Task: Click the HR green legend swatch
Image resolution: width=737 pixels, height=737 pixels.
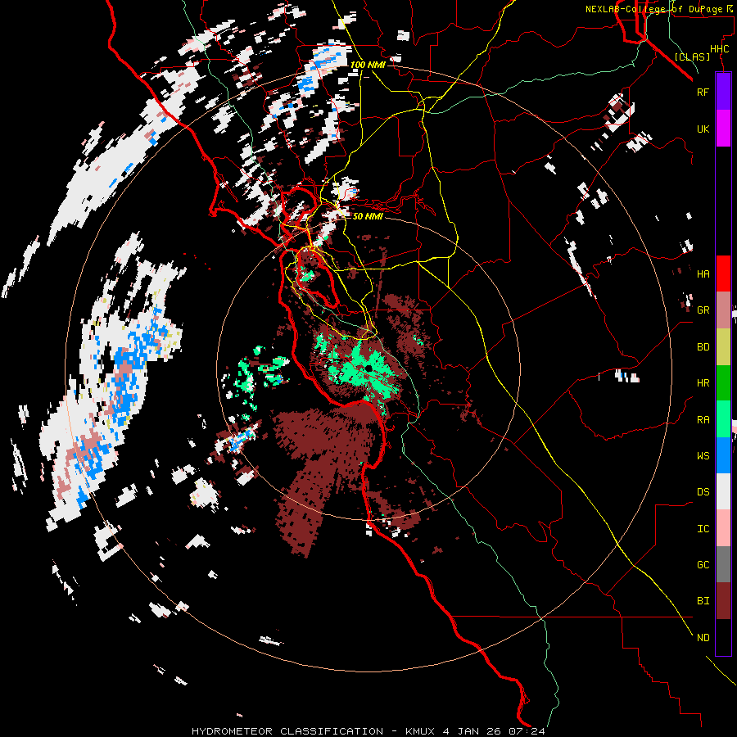Action: (723, 383)
